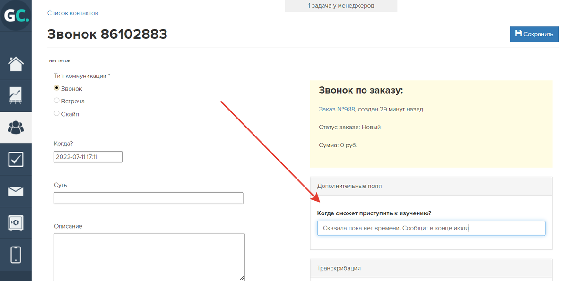Click the Звонок 86102883 heading
The height and width of the screenshot is (281, 567).
pyautogui.click(x=107, y=34)
